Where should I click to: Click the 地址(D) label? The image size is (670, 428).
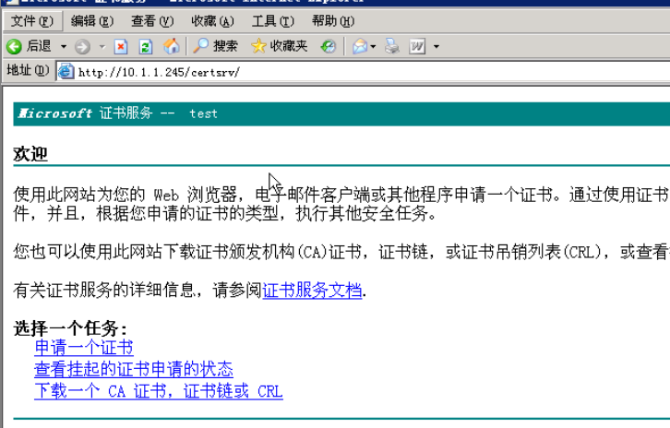point(28,70)
